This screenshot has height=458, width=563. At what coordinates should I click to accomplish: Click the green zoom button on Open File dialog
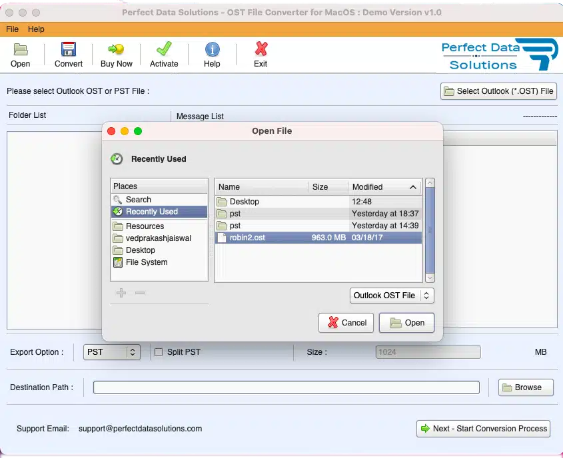click(x=138, y=131)
